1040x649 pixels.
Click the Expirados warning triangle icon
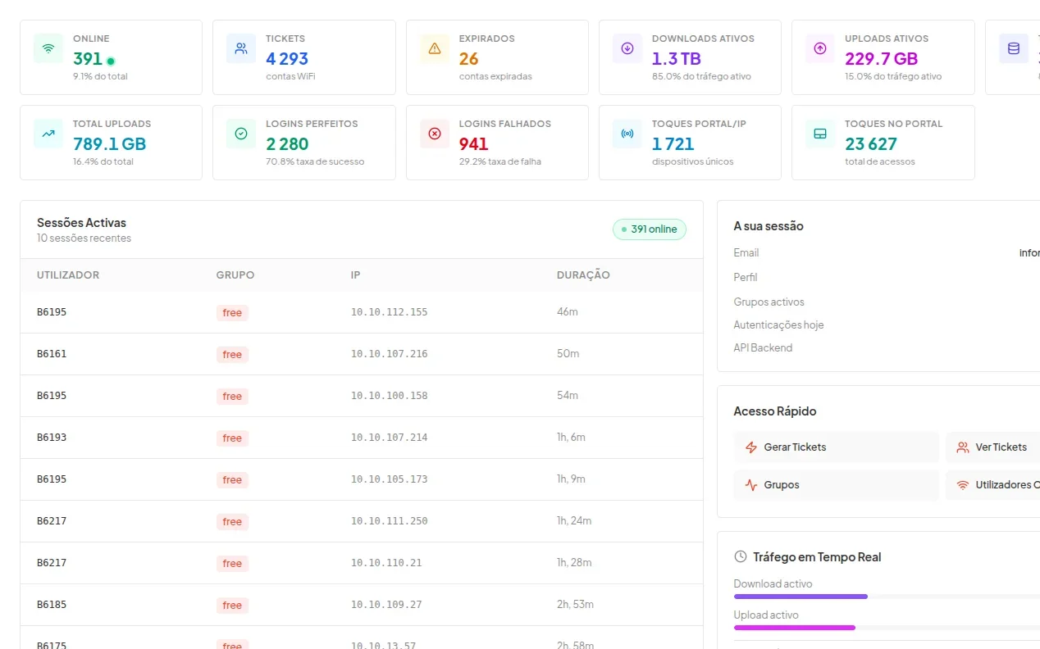pyautogui.click(x=435, y=48)
